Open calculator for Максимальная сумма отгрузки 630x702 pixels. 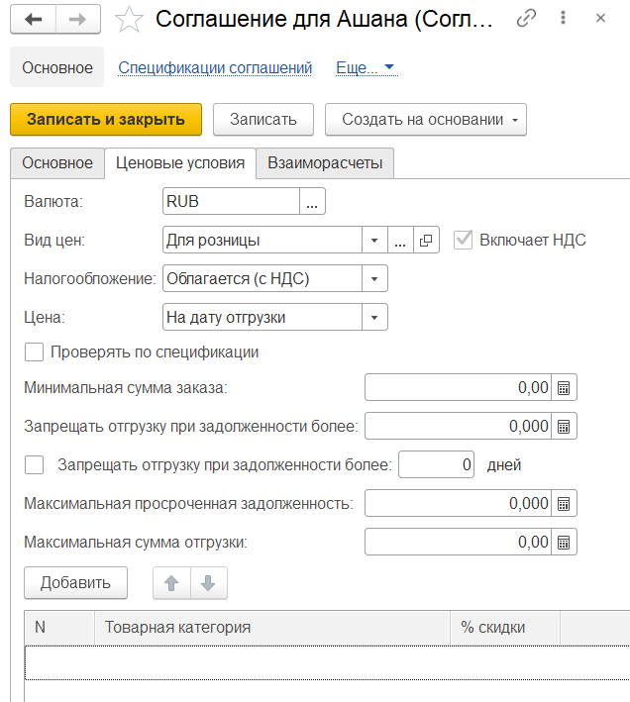[564, 543]
